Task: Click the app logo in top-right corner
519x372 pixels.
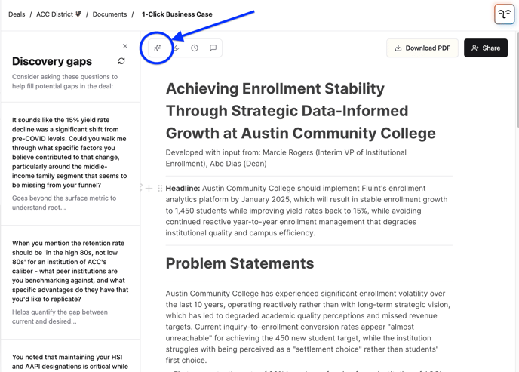Action: (x=504, y=14)
